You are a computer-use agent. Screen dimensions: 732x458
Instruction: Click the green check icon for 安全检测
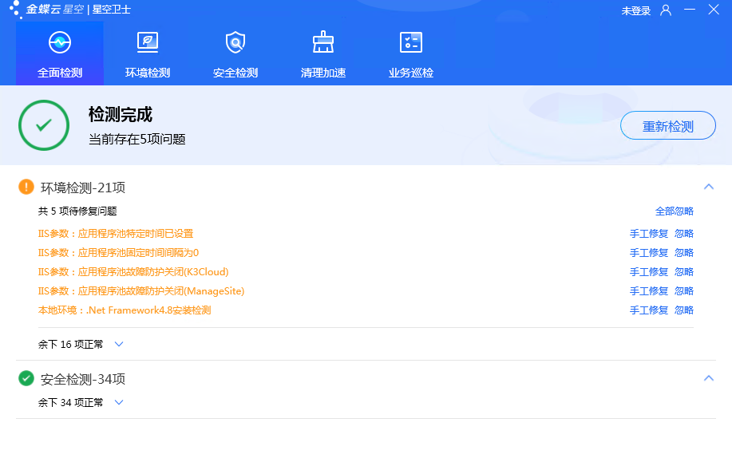click(26, 378)
